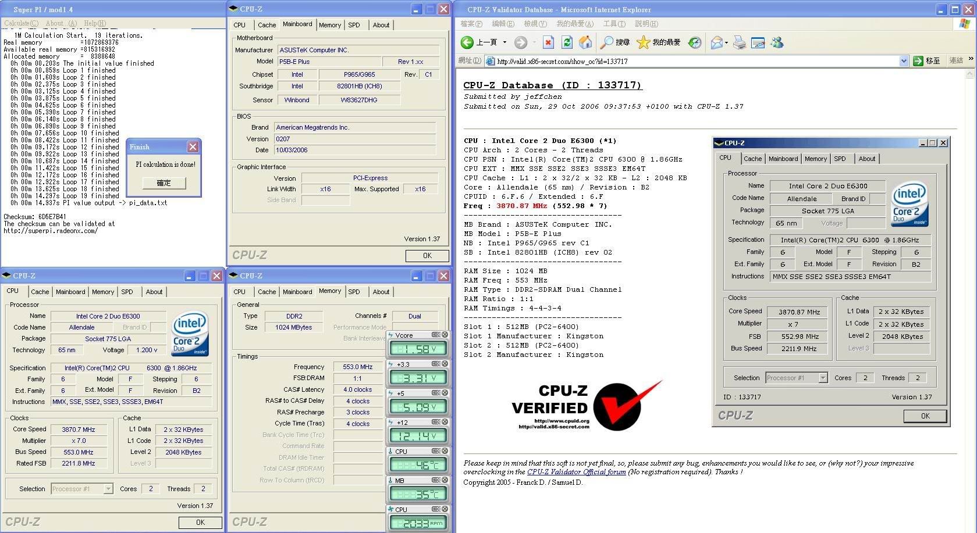Open the 工具(T) Tools menu in IE
977x533 pixels.
click(x=614, y=24)
